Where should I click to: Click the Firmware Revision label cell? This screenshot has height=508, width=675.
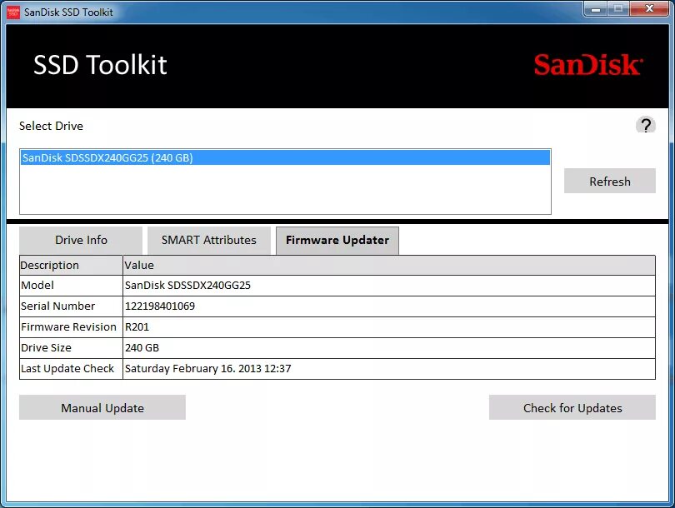71,327
